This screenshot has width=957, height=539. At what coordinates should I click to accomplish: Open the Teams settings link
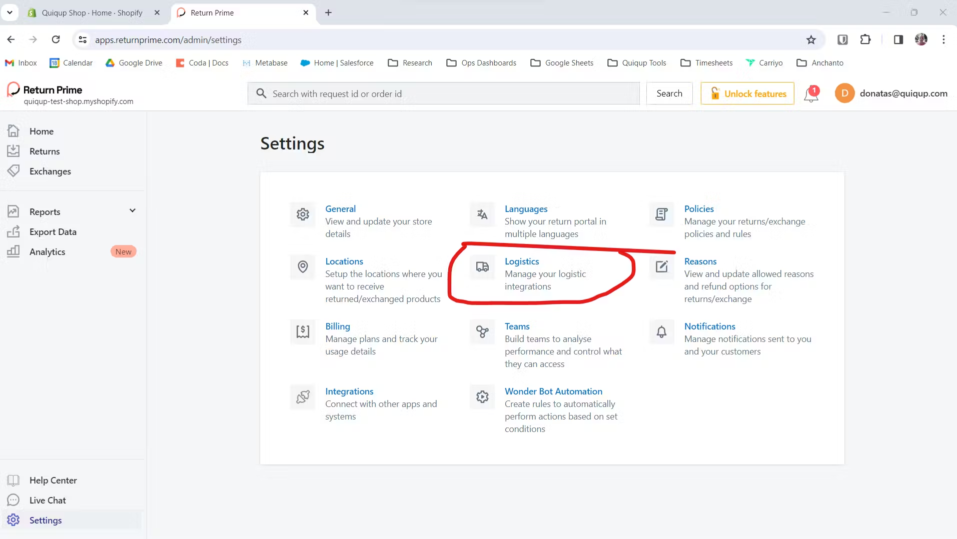coord(517,326)
